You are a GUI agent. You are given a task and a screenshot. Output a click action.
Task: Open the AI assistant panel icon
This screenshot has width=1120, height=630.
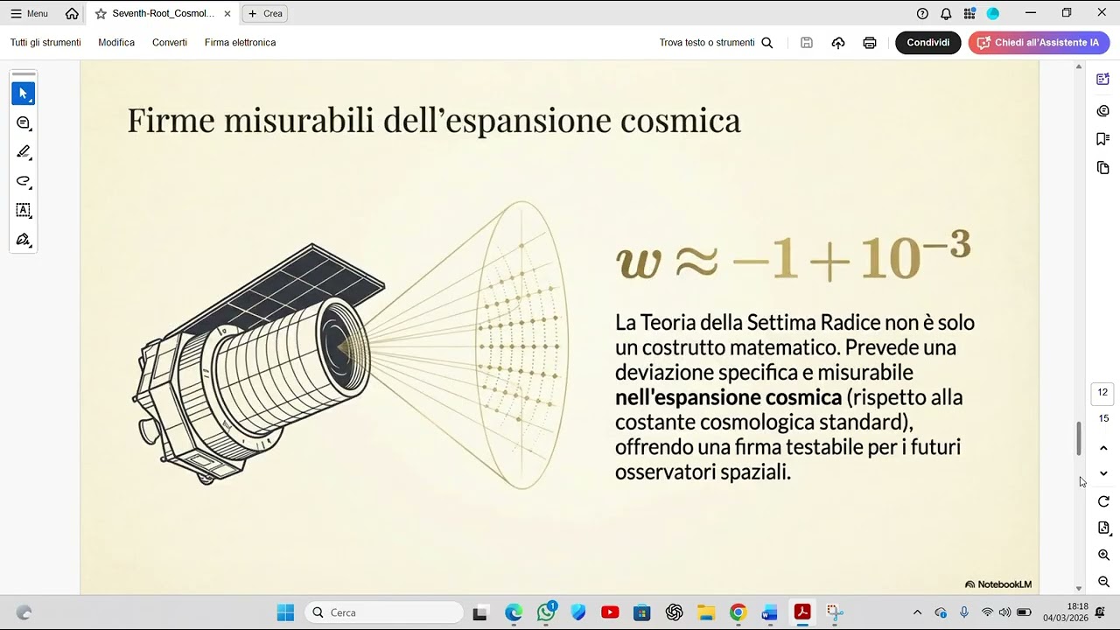click(x=1103, y=80)
